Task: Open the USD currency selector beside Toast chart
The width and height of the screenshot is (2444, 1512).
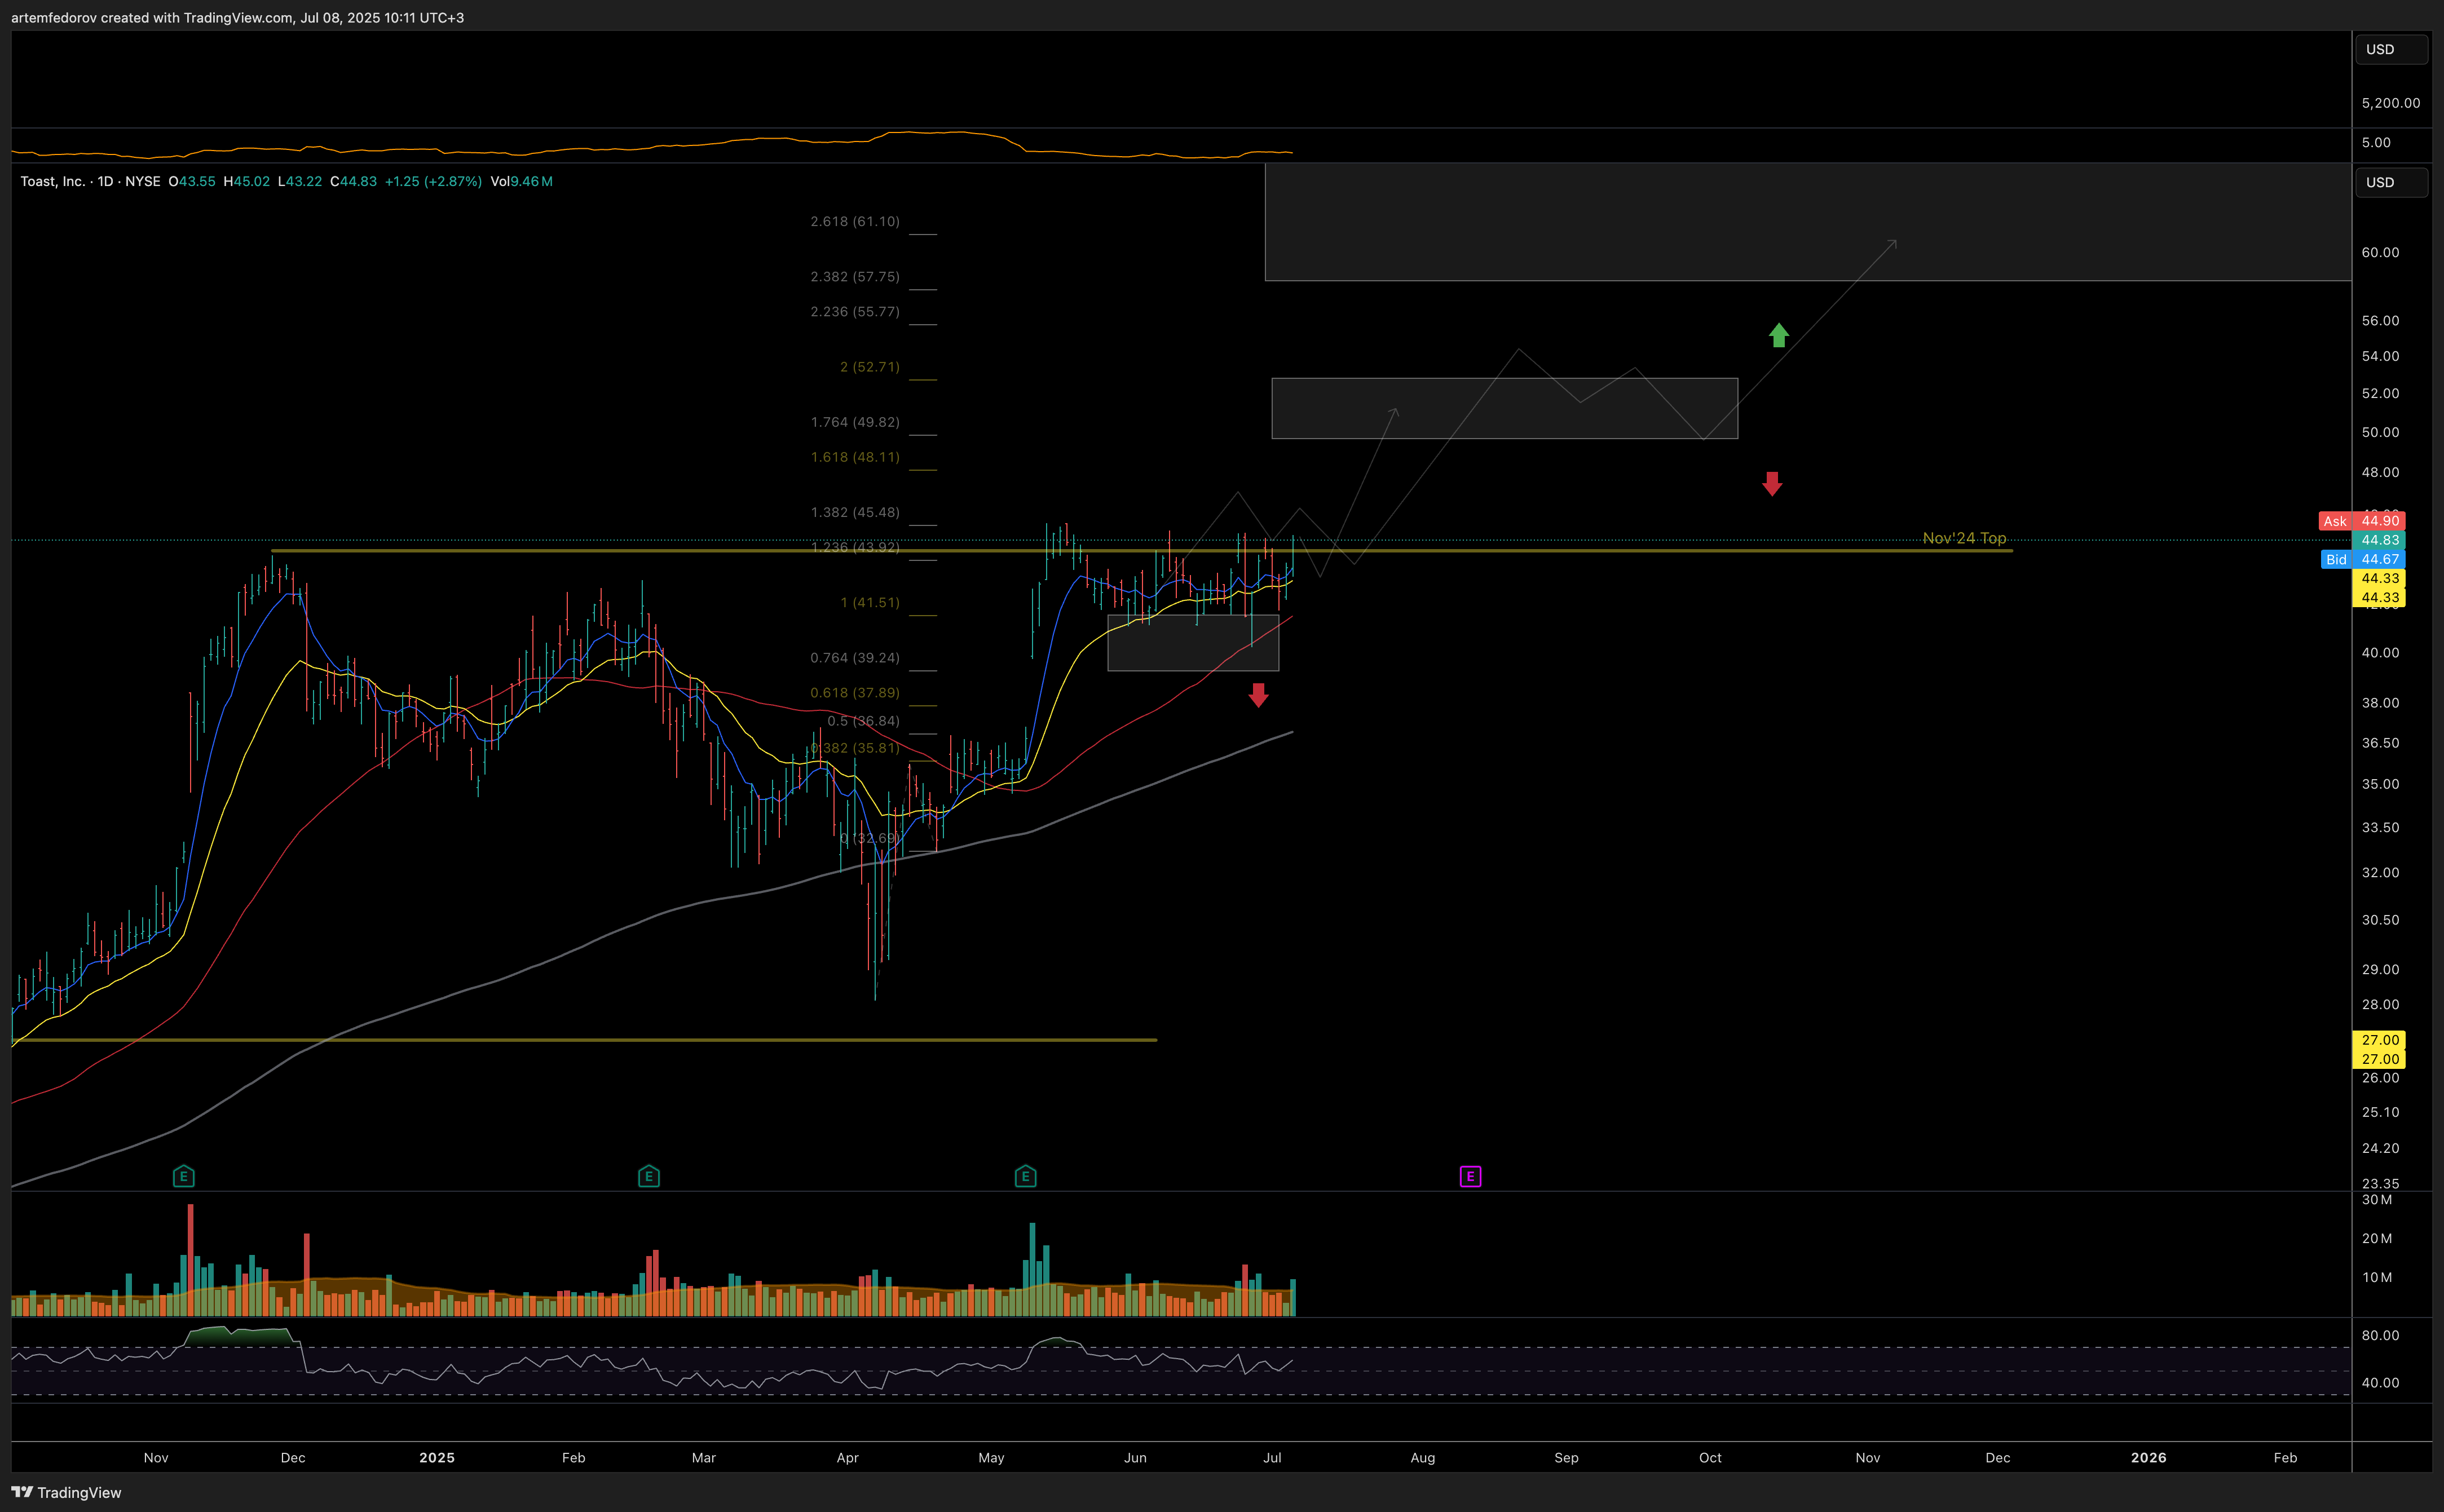Action: coord(2392,182)
